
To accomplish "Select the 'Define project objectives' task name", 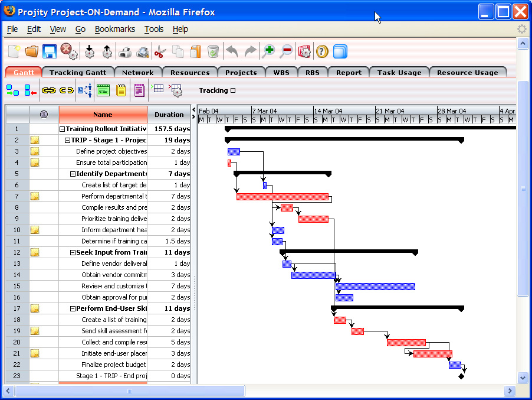I will [x=111, y=152].
